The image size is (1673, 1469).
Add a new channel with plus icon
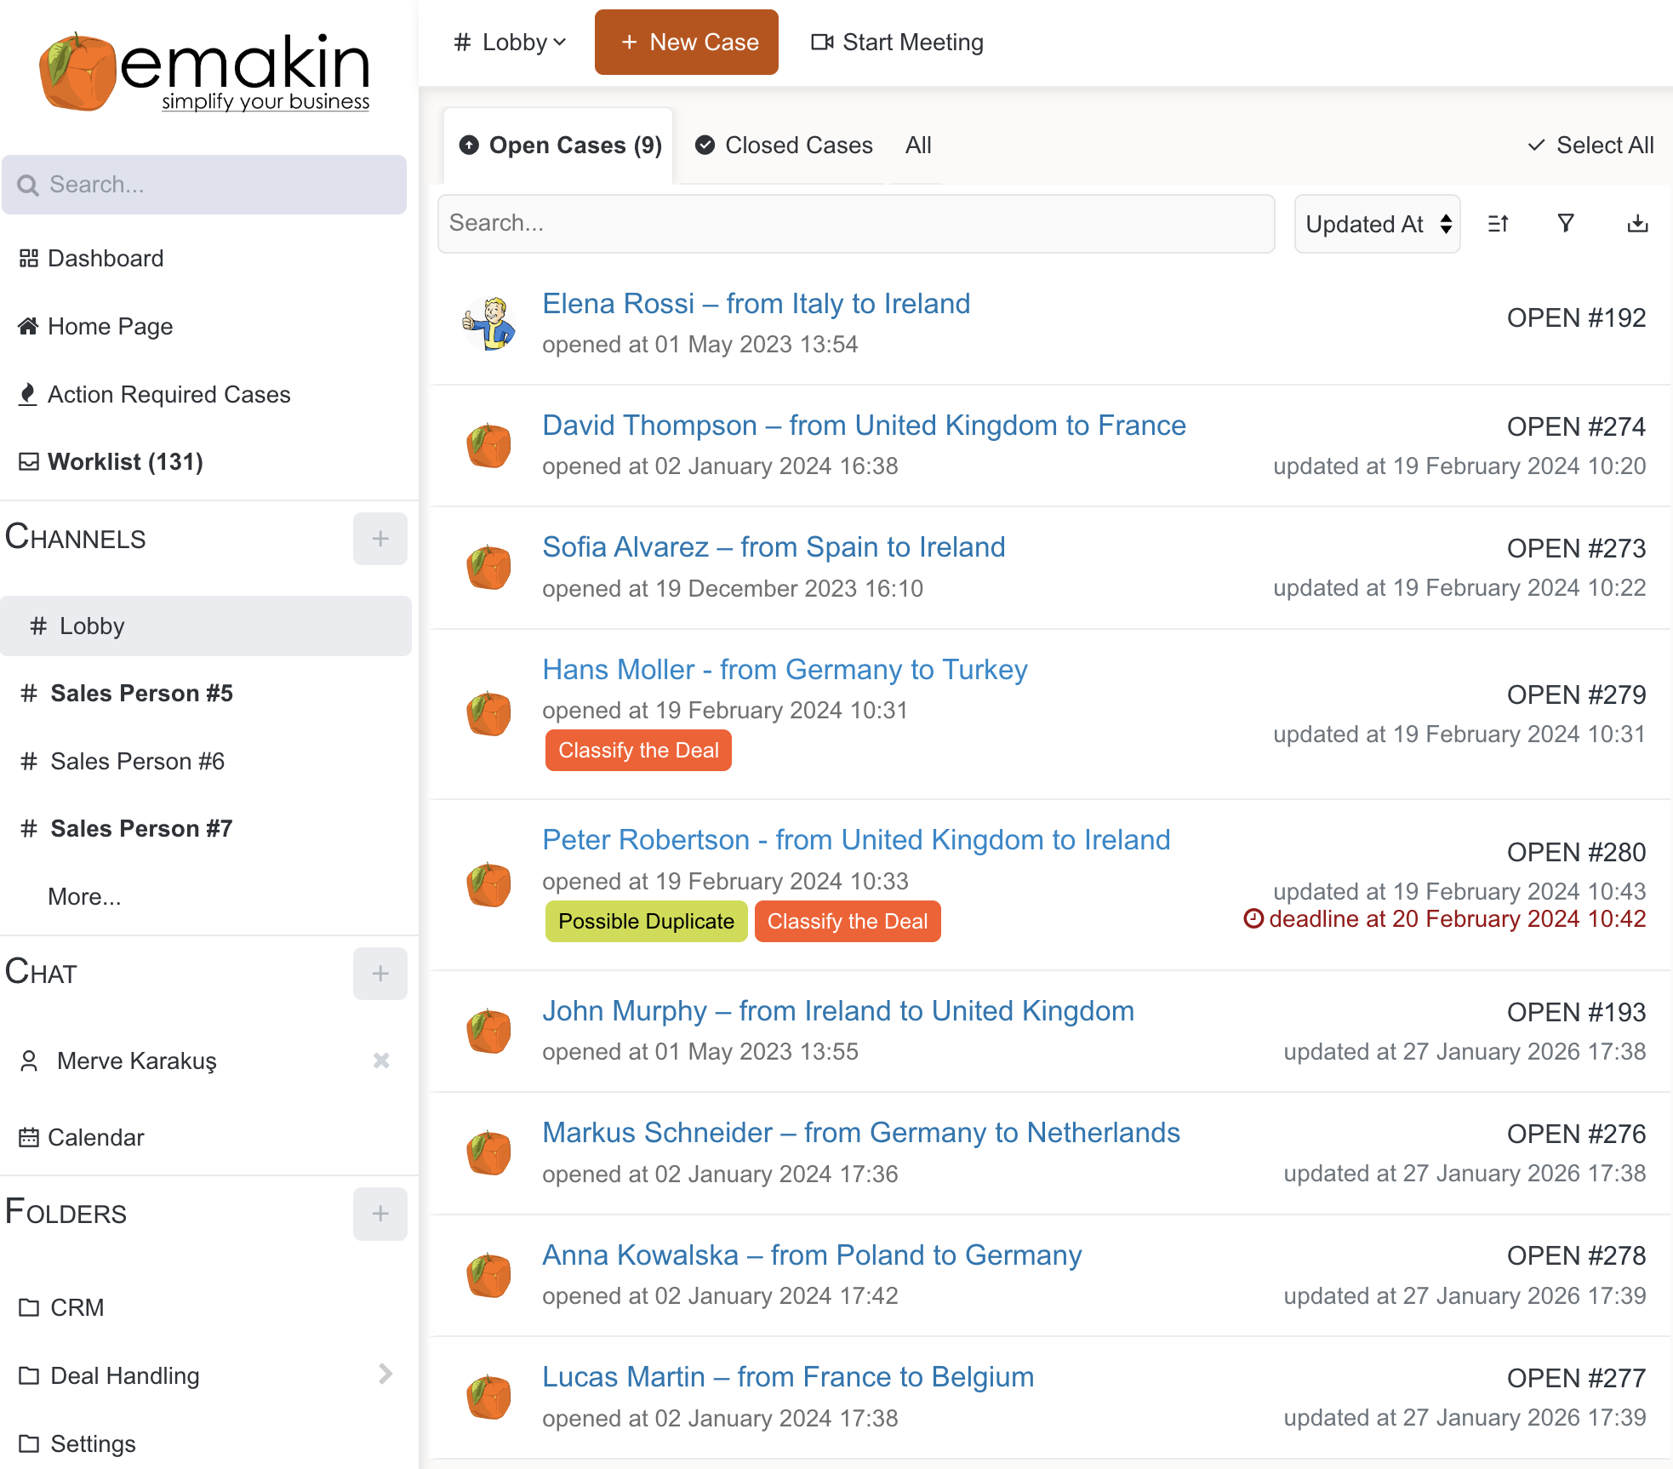[380, 539]
